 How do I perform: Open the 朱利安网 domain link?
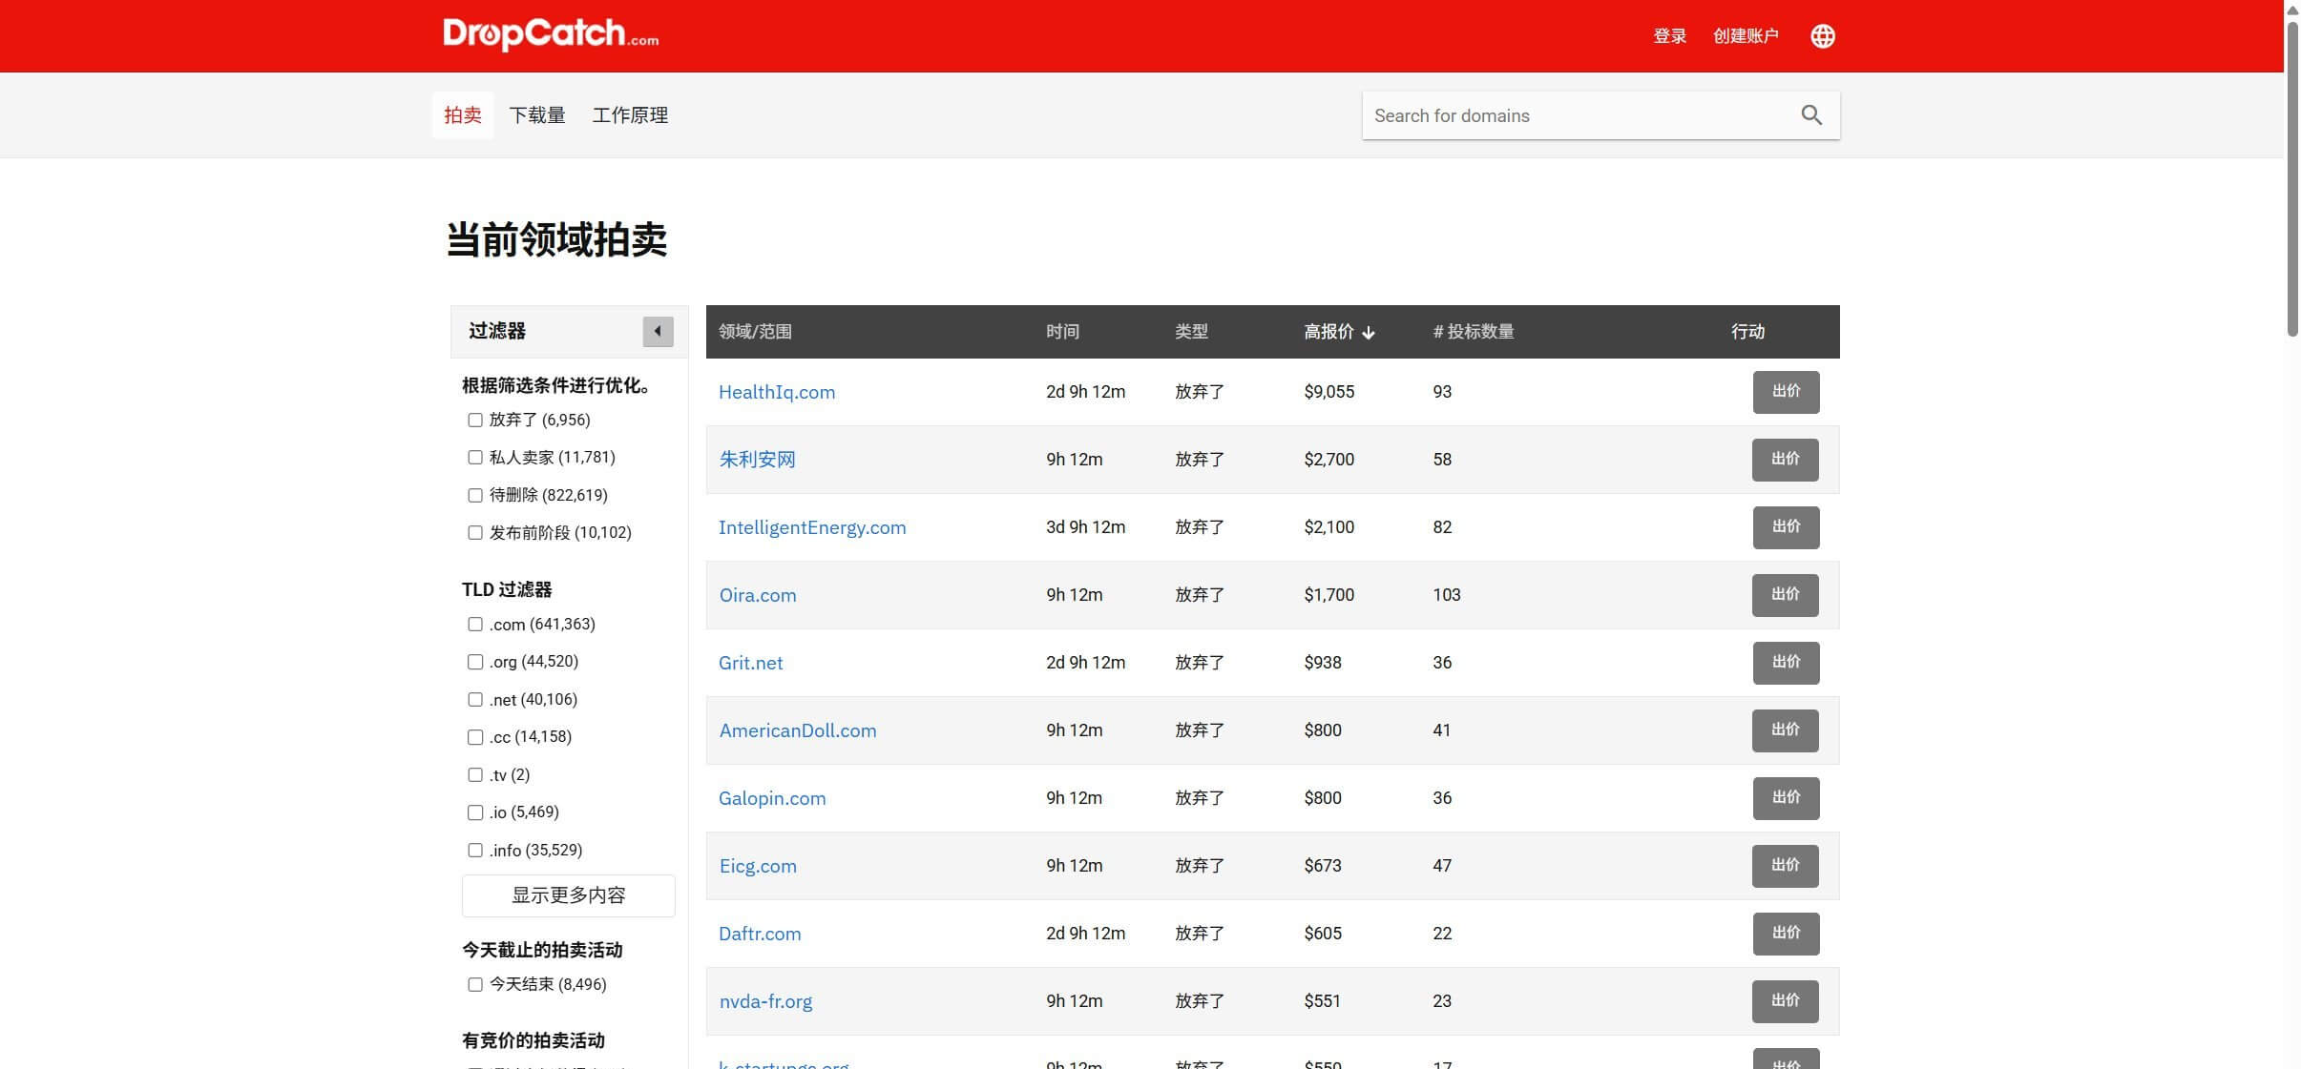tap(757, 460)
